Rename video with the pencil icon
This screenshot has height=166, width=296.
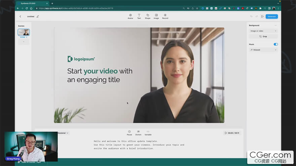point(38,16)
